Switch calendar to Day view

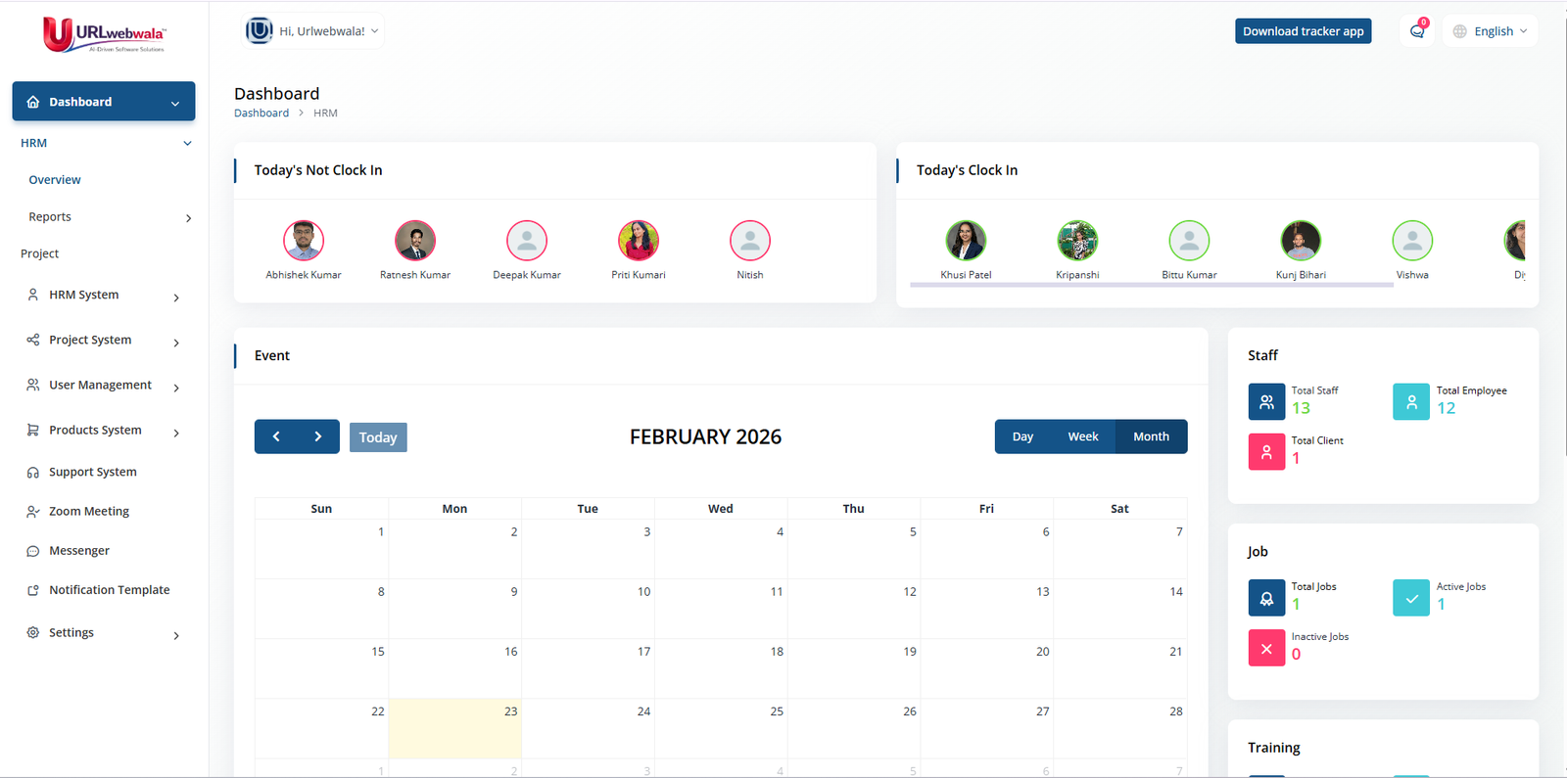coord(1022,436)
